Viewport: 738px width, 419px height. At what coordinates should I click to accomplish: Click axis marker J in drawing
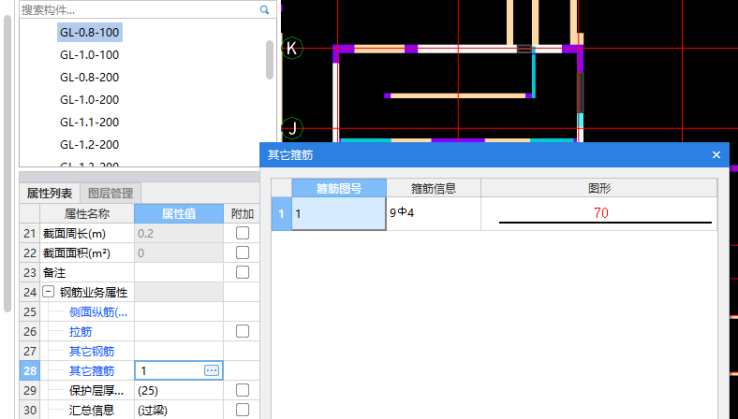coord(292,128)
